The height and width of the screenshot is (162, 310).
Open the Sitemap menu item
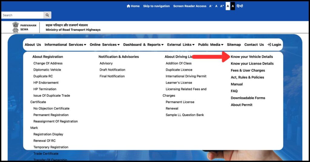pyautogui.click(x=234, y=45)
